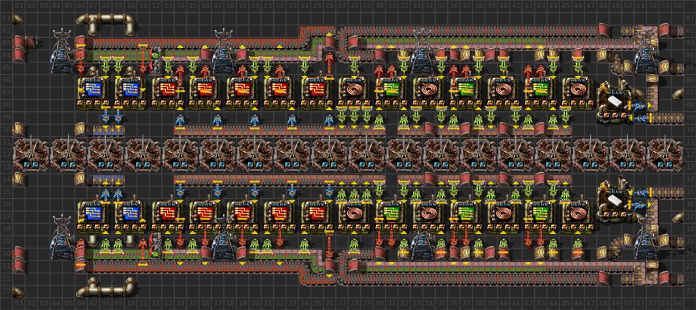Select upper copper cable assembler at column 40

pyautogui.click(x=503, y=92)
